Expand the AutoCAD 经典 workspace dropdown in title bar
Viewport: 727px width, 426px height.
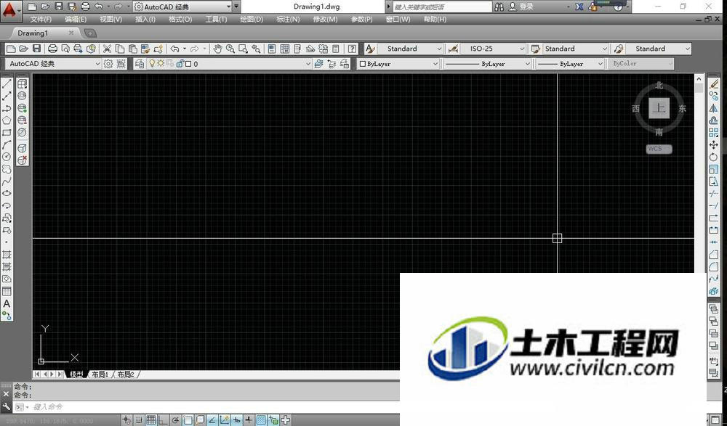point(228,7)
